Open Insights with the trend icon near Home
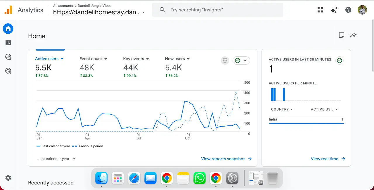Screen dimensions: 374x190 click(x=353, y=35)
